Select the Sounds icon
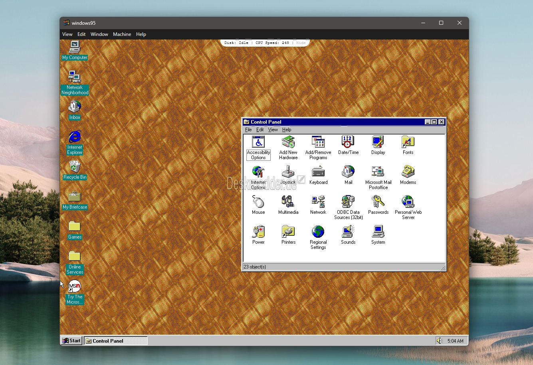 coord(348,232)
